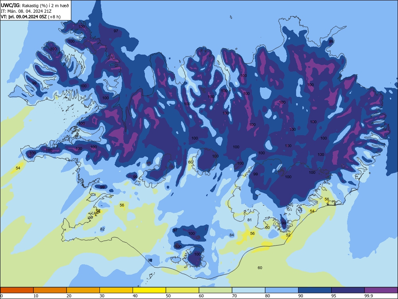The image size is (398, 299).
Task: Select the orange 10–20 legend swatch
Action: coord(50,290)
